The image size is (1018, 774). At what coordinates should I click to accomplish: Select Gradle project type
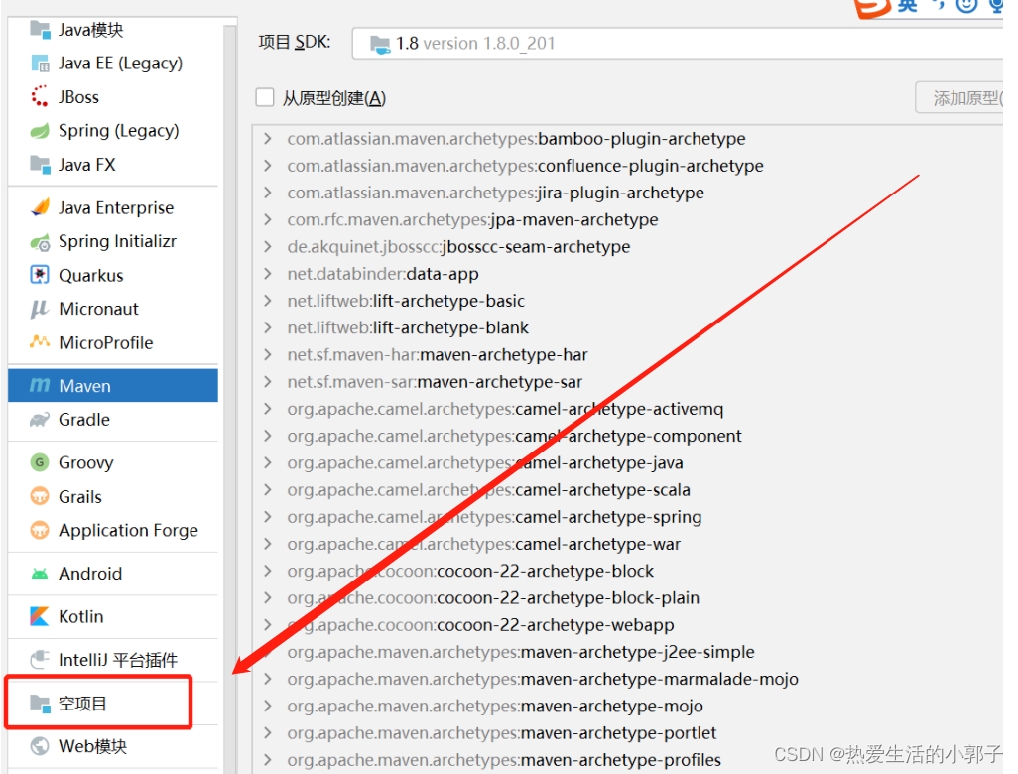(113, 420)
